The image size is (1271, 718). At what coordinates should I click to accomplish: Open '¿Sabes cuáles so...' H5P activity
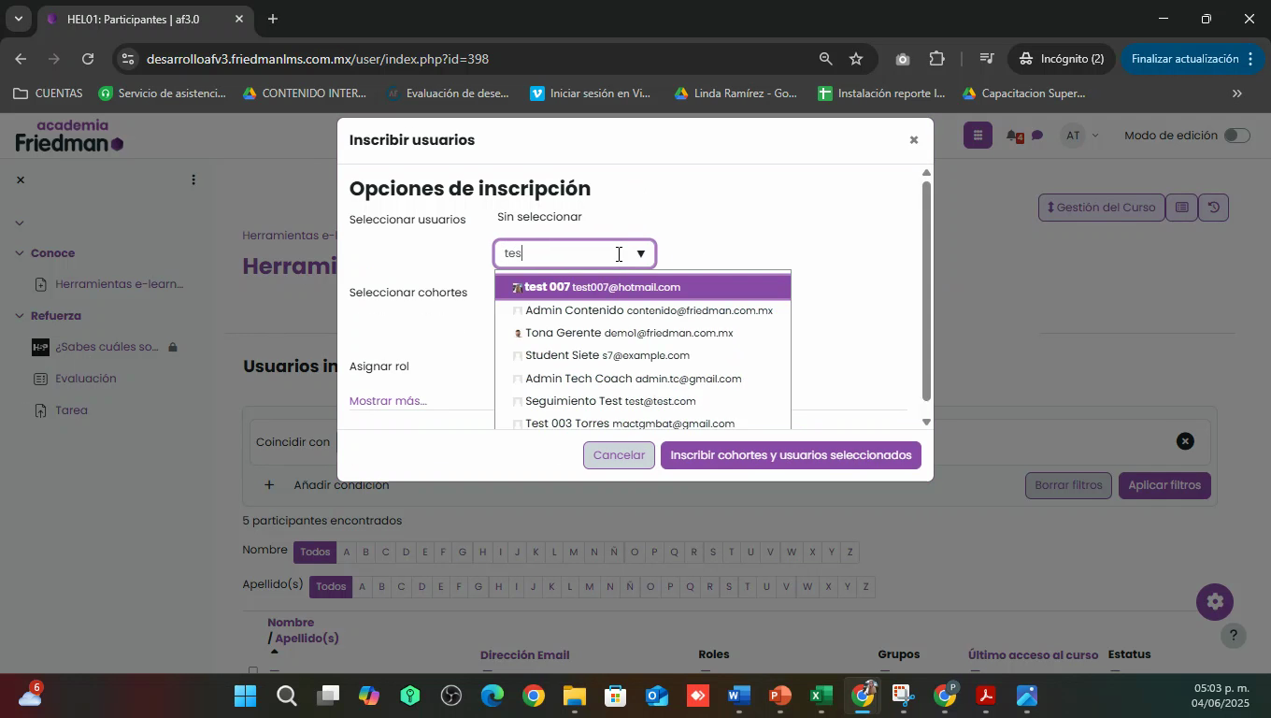107,347
